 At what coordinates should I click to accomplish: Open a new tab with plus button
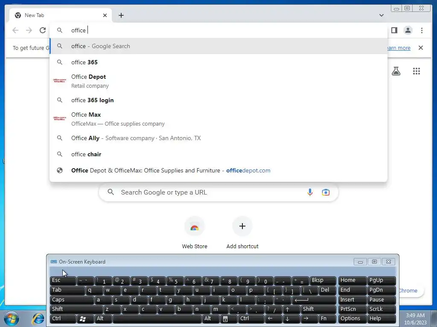click(121, 15)
